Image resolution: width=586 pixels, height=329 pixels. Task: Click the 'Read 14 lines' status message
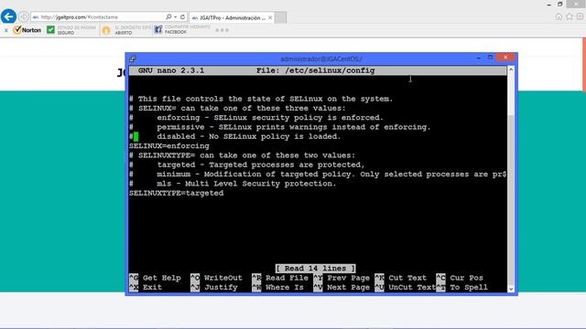(316, 268)
